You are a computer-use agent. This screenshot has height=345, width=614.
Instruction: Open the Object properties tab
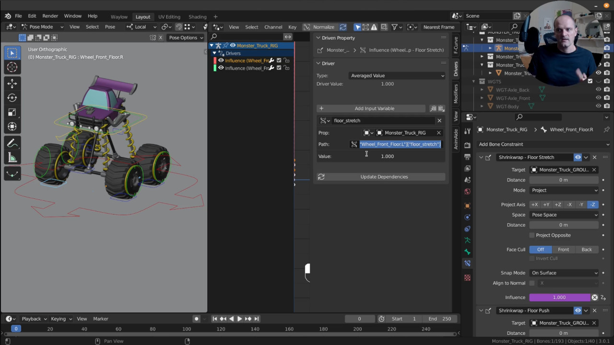[x=468, y=206]
